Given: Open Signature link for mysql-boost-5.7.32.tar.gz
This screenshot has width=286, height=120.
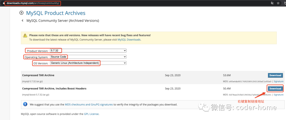Looking at the screenshot, I should 278,95.
